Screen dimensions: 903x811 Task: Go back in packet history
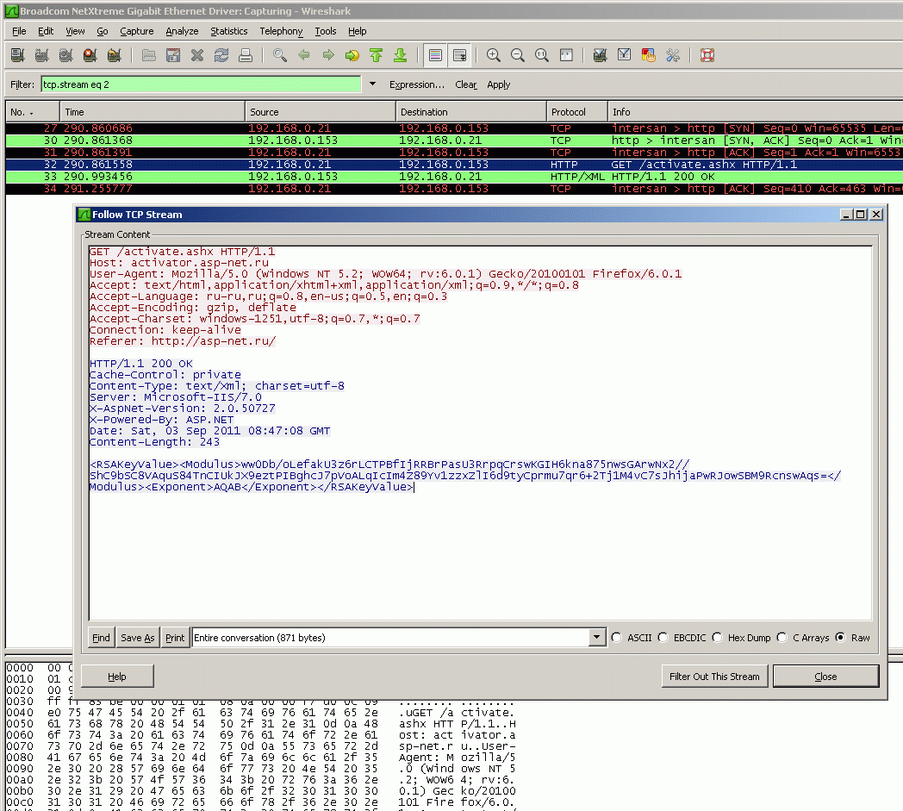point(304,55)
